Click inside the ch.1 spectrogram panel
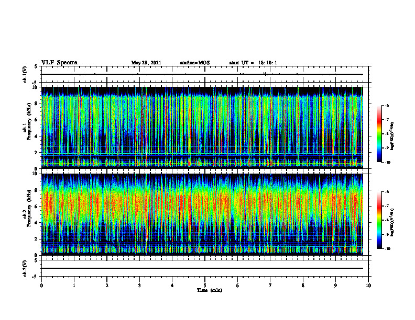Screen dimensions: 415x320 tap(202, 128)
